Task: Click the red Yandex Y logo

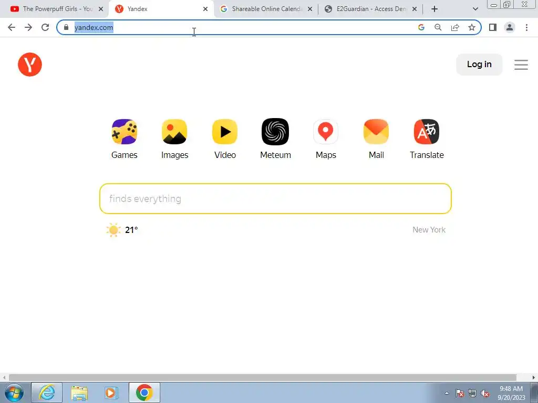Action: [30, 65]
